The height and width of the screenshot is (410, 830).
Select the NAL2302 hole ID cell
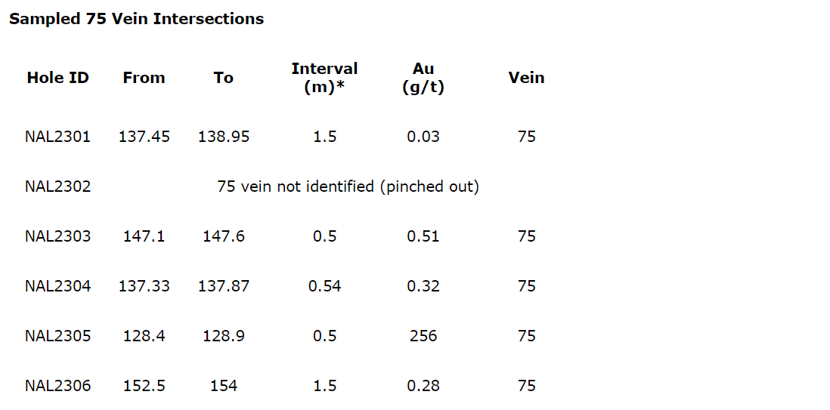click(57, 187)
